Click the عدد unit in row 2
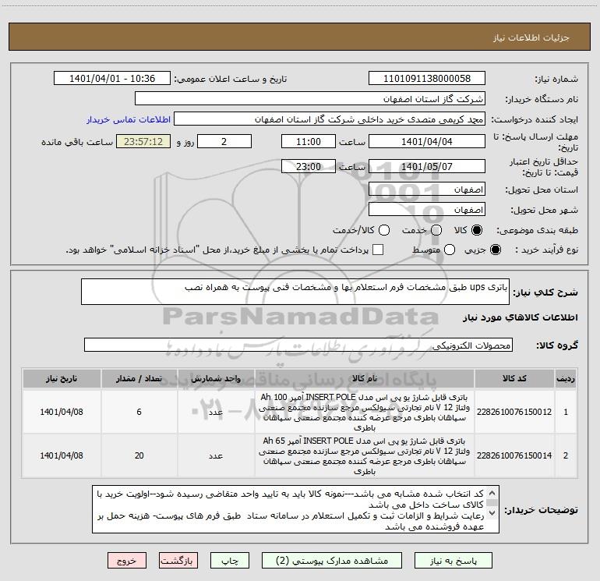The image size is (600, 581). [216, 455]
